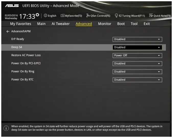Click the EZ Tuning Wizard lightbulb icon
This screenshot has width=173, height=138.
point(116,16)
